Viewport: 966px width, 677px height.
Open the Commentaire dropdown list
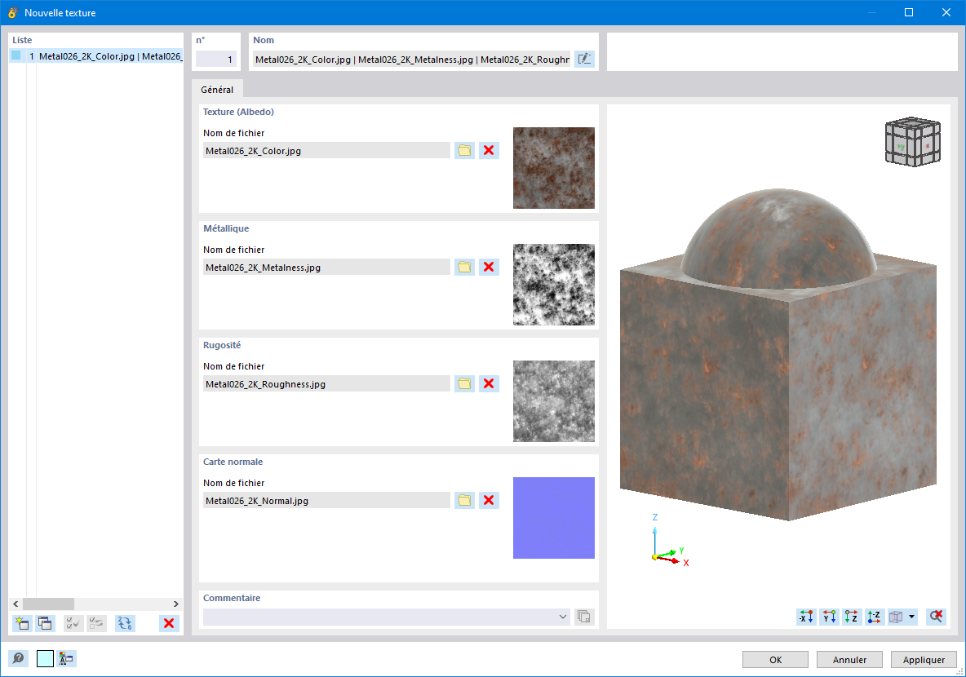(563, 617)
